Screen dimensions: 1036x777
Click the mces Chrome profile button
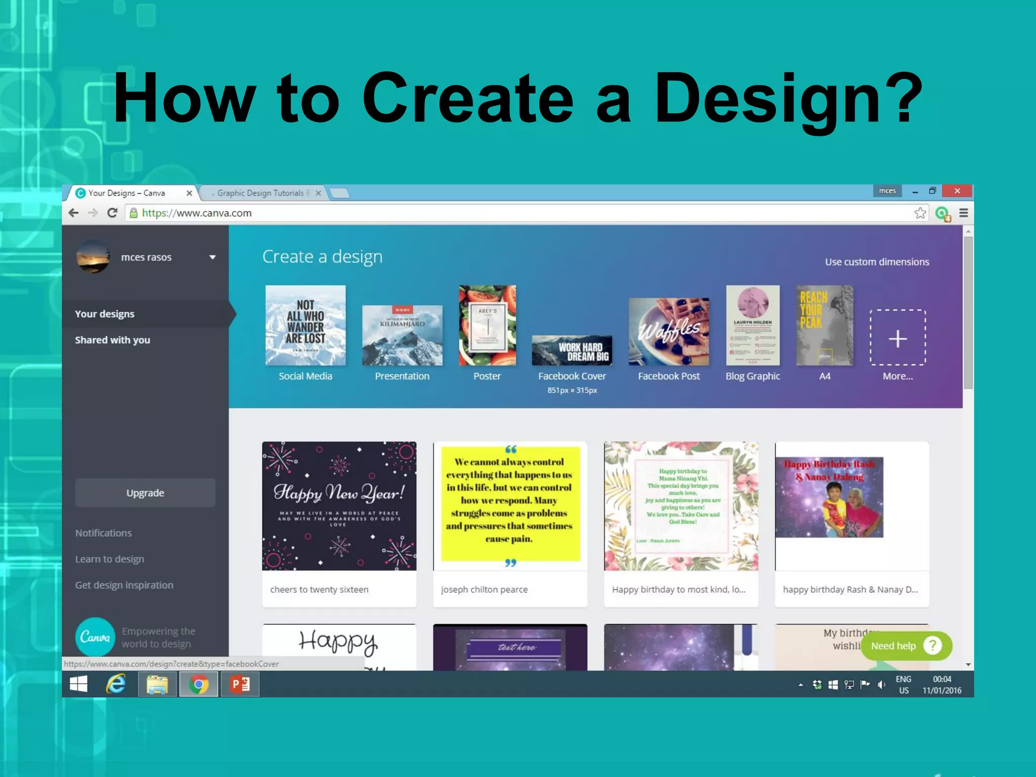click(887, 191)
